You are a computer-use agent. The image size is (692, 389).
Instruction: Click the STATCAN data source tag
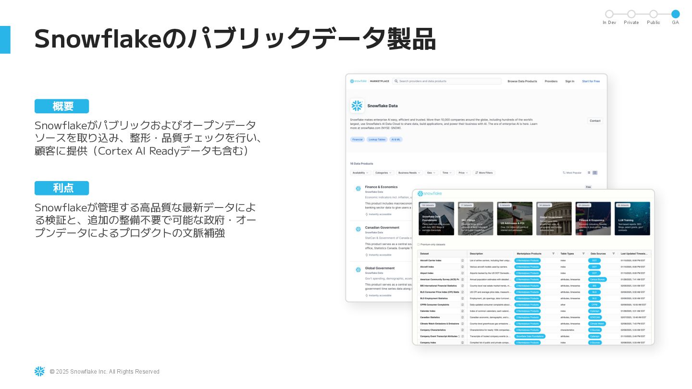tap(595, 317)
